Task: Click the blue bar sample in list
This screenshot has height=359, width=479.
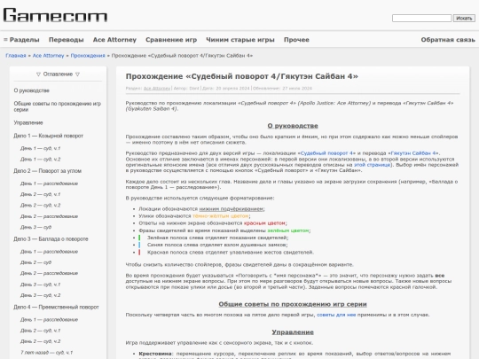Action: [139, 246]
